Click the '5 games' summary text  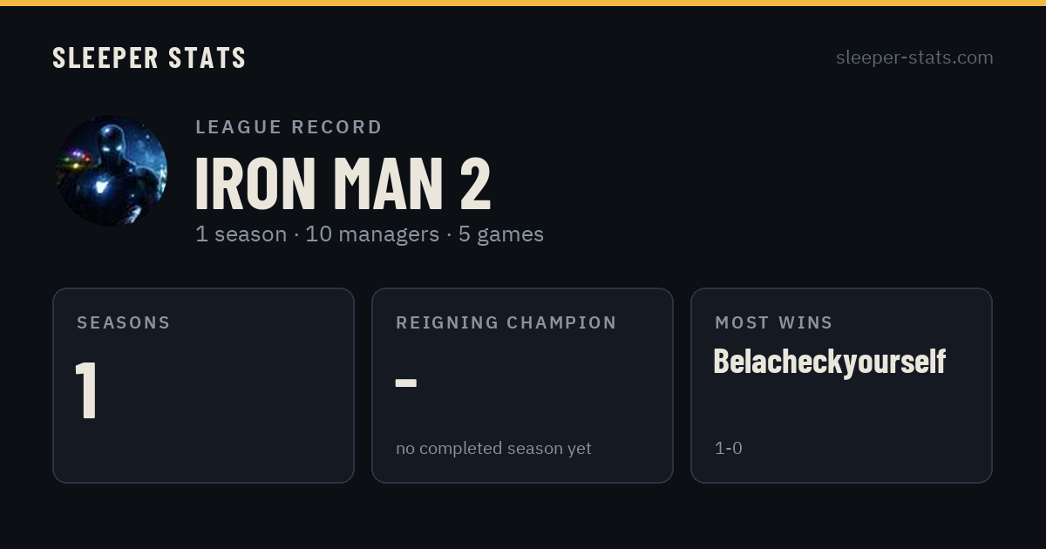[x=501, y=234]
